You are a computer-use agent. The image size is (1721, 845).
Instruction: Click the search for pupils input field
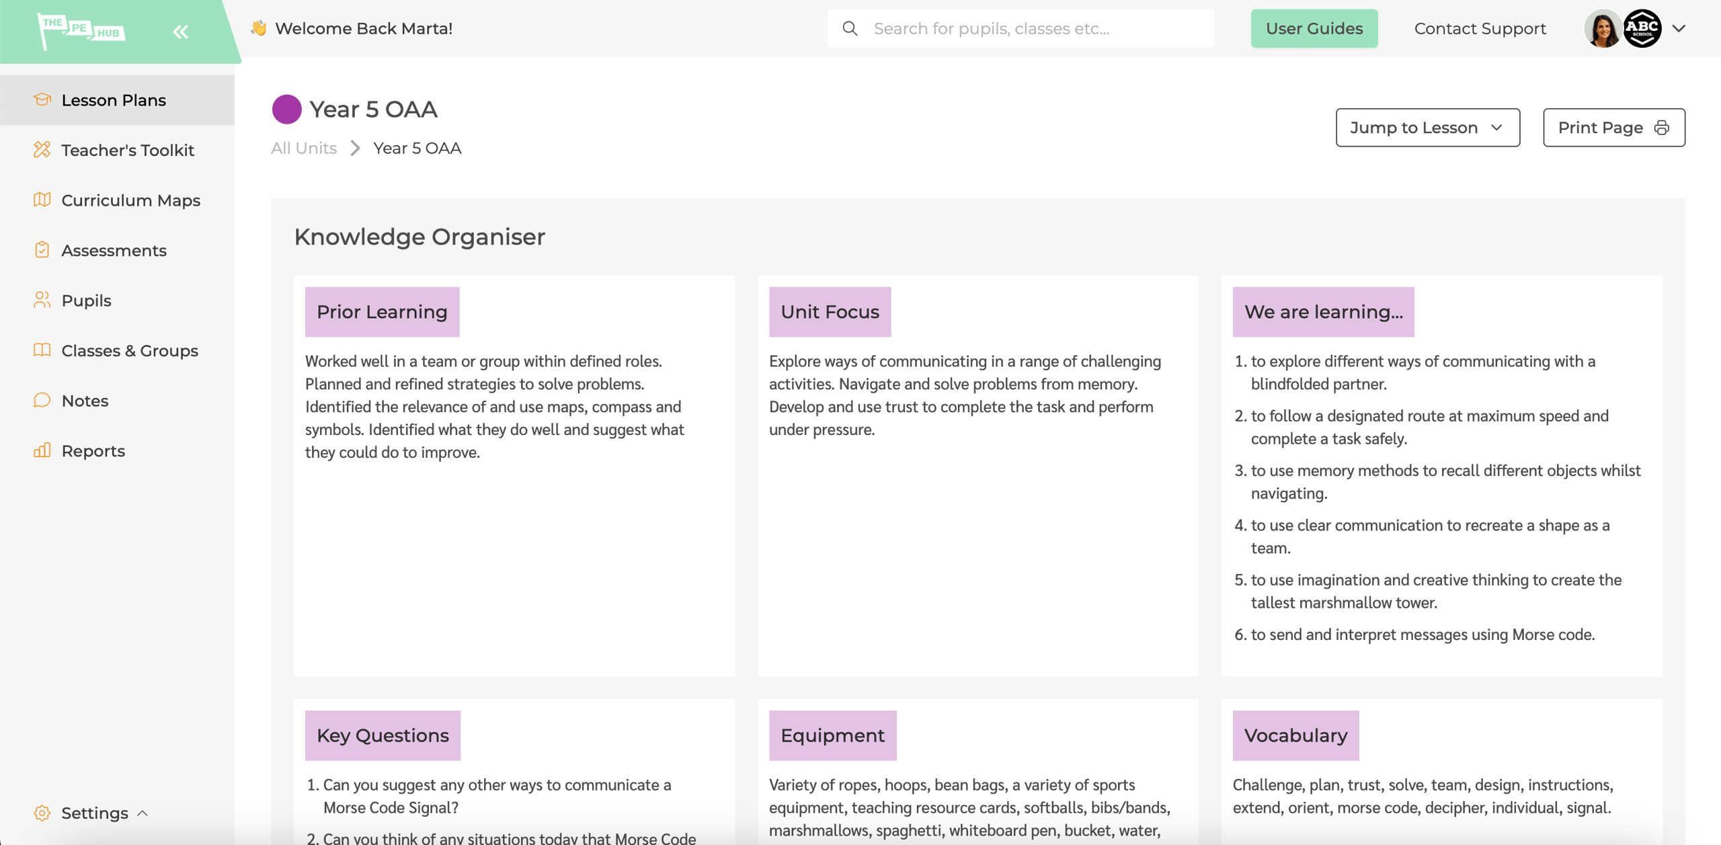tap(1035, 28)
